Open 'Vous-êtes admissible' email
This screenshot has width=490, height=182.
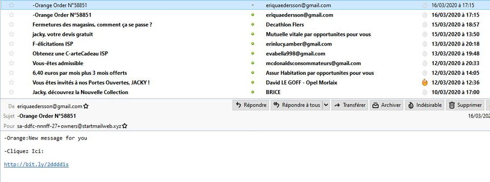tap(58, 63)
